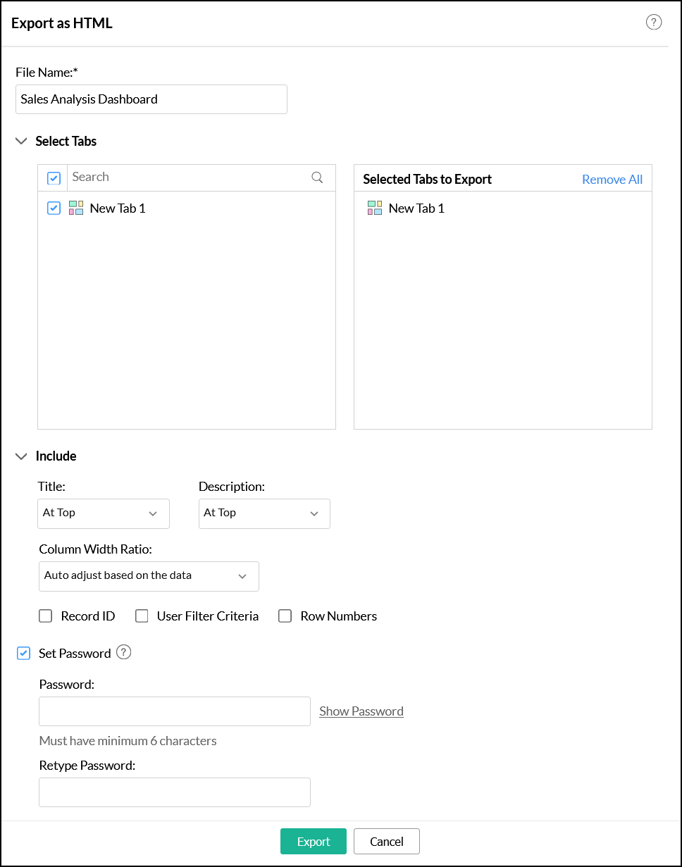The width and height of the screenshot is (682, 867).
Task: Enable the Record ID checkbox
Action: [46, 616]
